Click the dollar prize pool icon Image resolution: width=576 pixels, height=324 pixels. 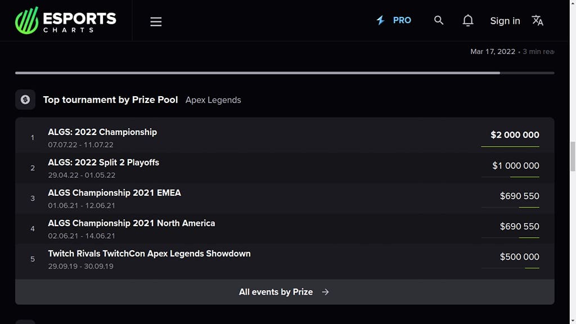pyautogui.click(x=25, y=100)
